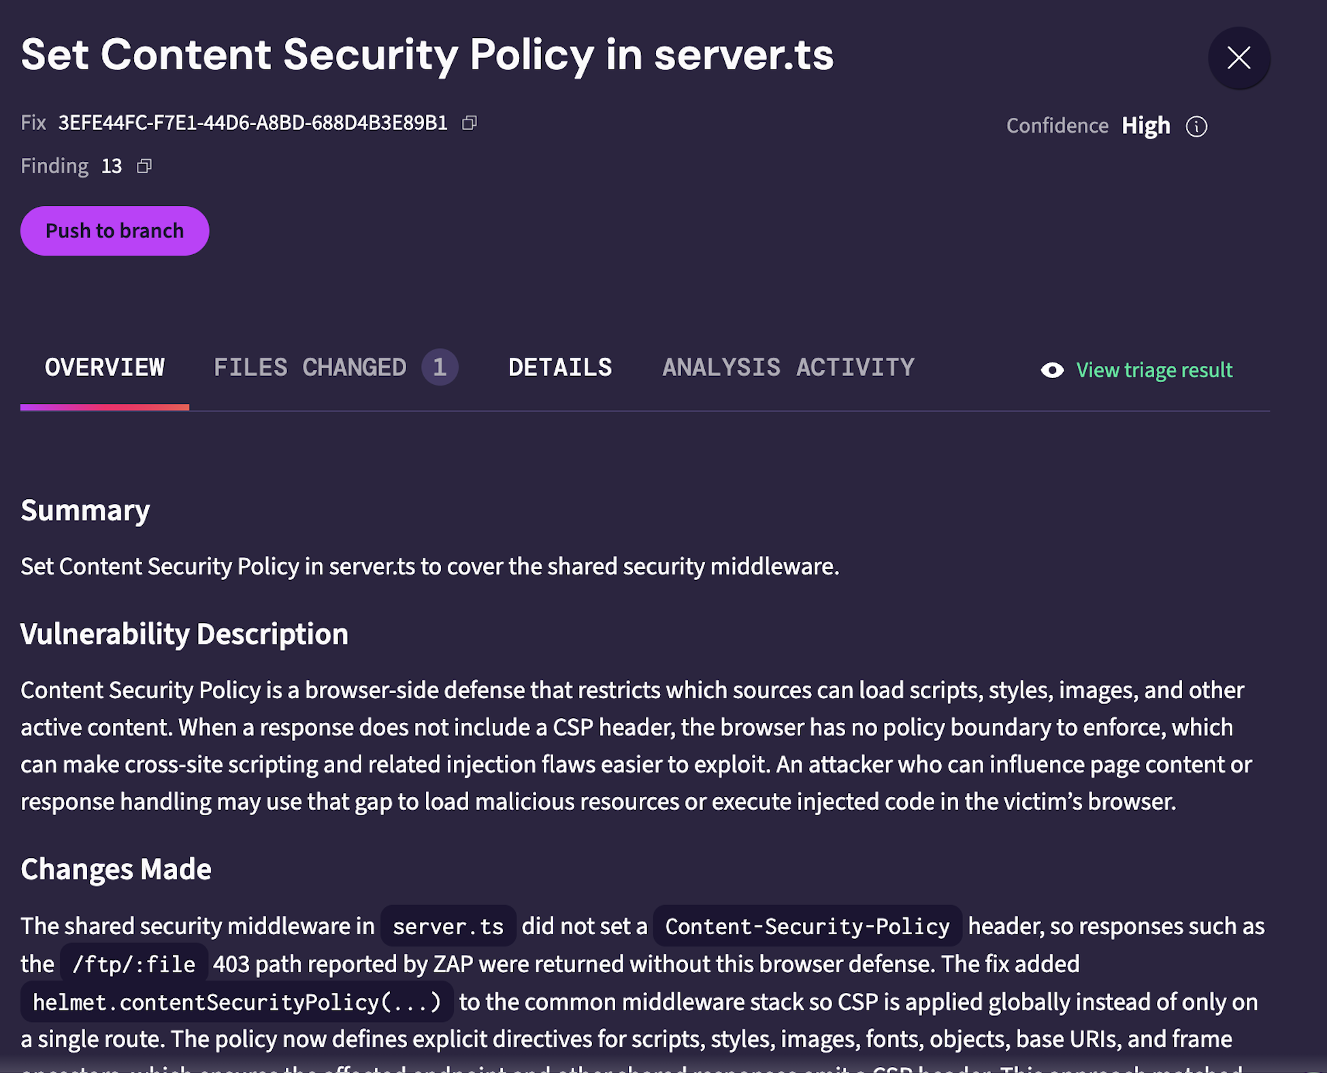
Task: Switch to the Overview tab
Action: click(x=105, y=368)
